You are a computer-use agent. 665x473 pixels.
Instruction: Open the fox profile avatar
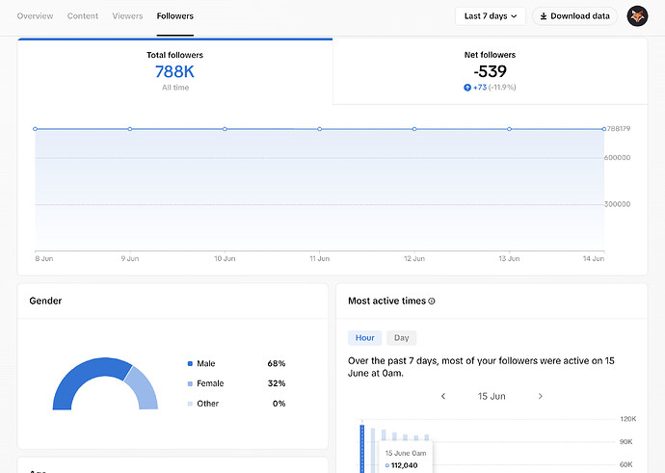(637, 16)
